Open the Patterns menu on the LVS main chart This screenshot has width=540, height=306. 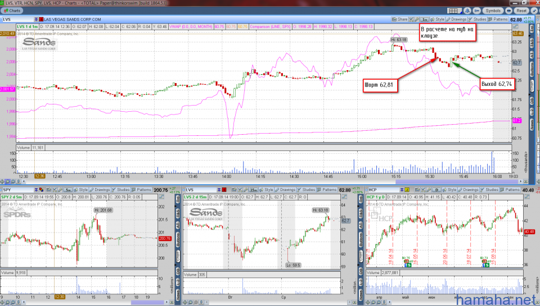pos(498,19)
